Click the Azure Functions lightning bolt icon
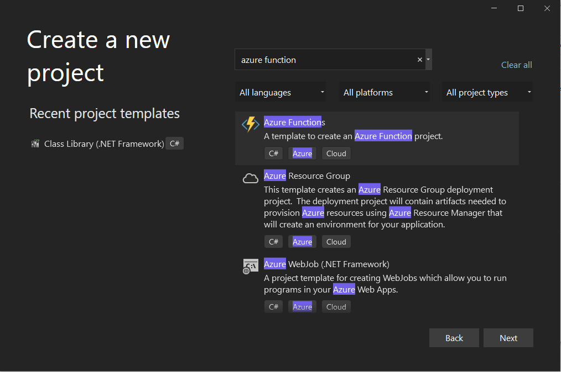Screen dimensions: 561x372 tap(251, 124)
